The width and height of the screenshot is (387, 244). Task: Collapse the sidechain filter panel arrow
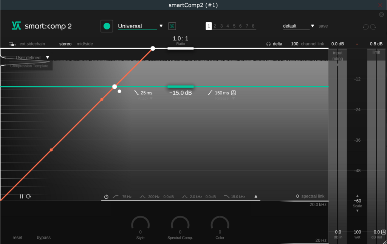256,196
